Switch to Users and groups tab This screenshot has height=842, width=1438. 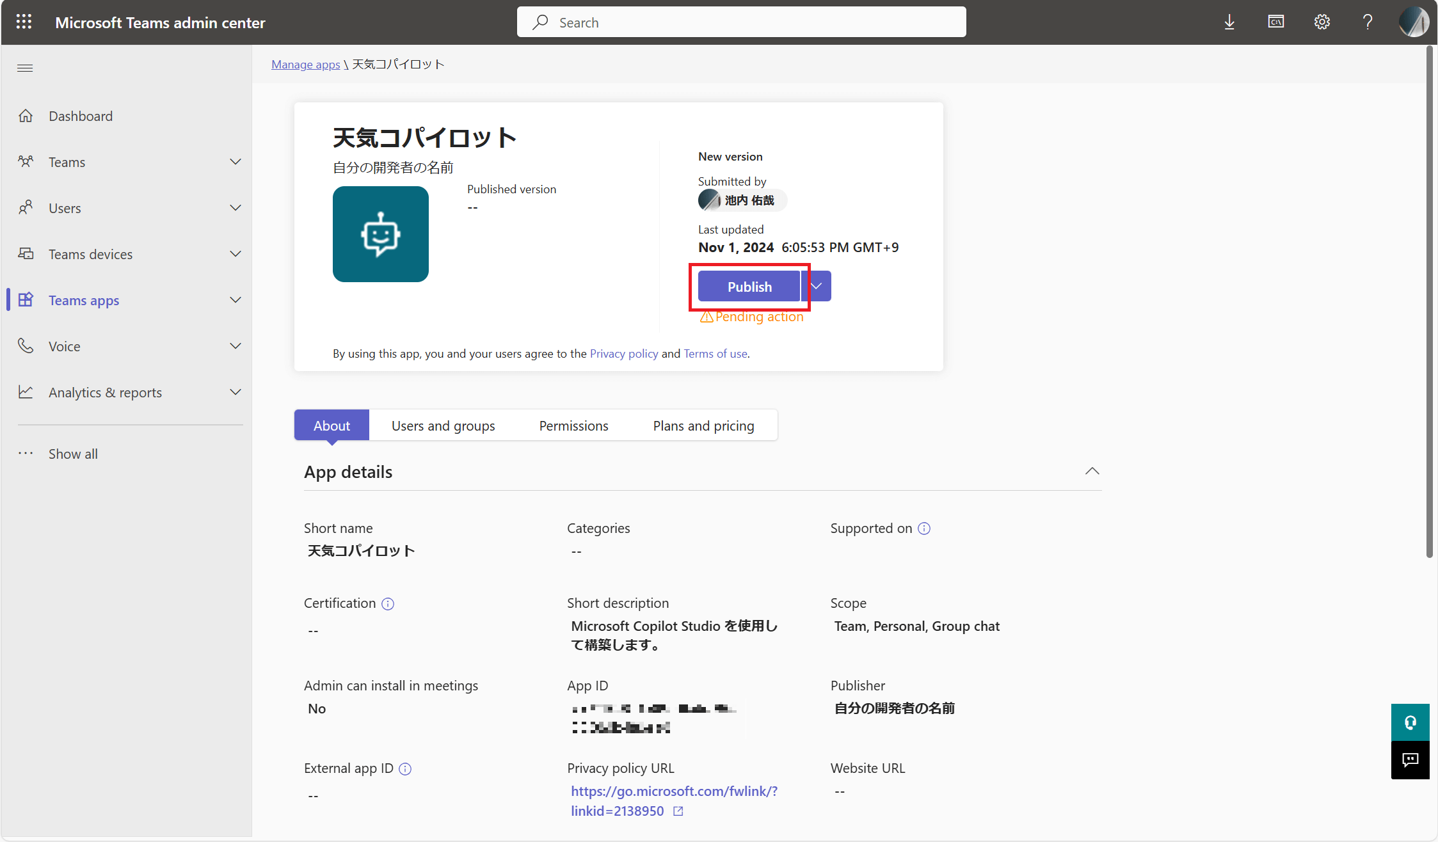point(443,425)
